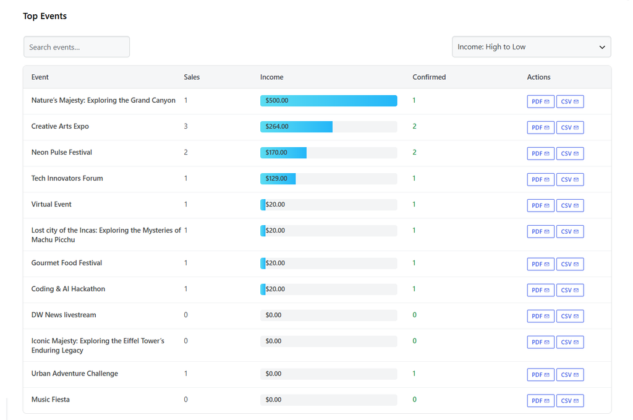Image resolution: width=633 pixels, height=420 pixels.
Task: Export Eiffel Tower event as PDF
Action: pos(540,342)
